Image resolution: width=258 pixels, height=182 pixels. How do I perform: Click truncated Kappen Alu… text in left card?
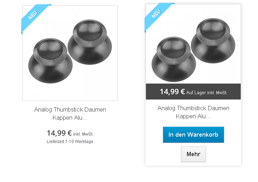pyautogui.click(x=70, y=118)
